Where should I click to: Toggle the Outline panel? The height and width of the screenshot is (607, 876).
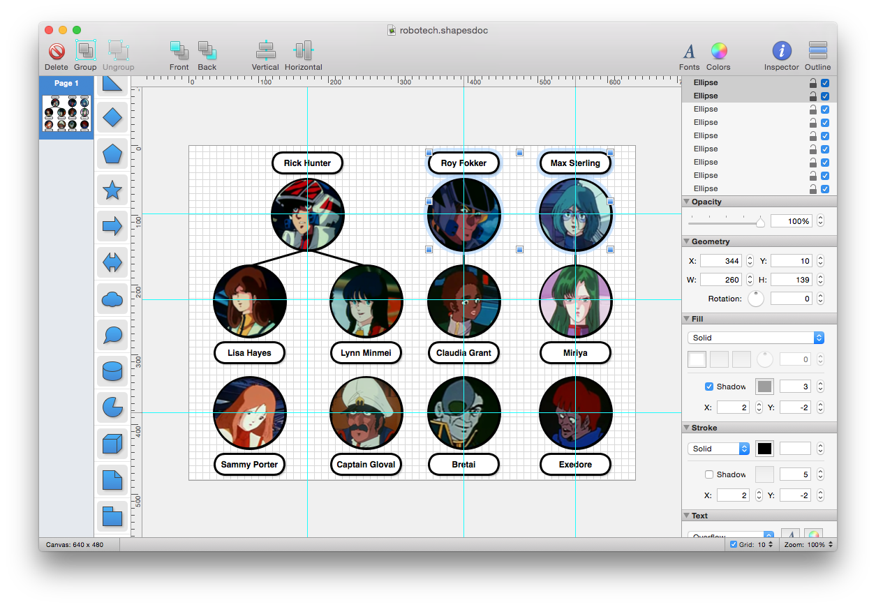[817, 55]
